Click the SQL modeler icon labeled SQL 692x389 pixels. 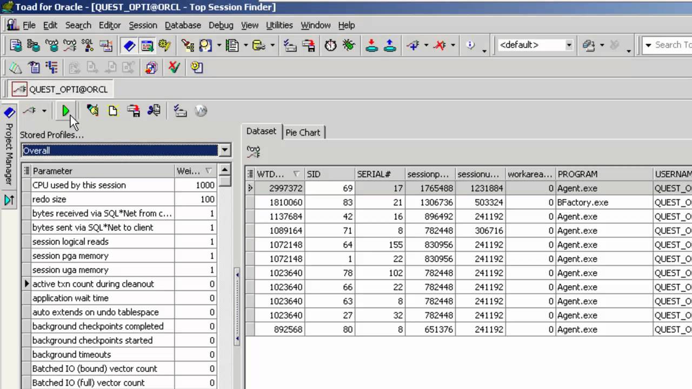(87, 45)
